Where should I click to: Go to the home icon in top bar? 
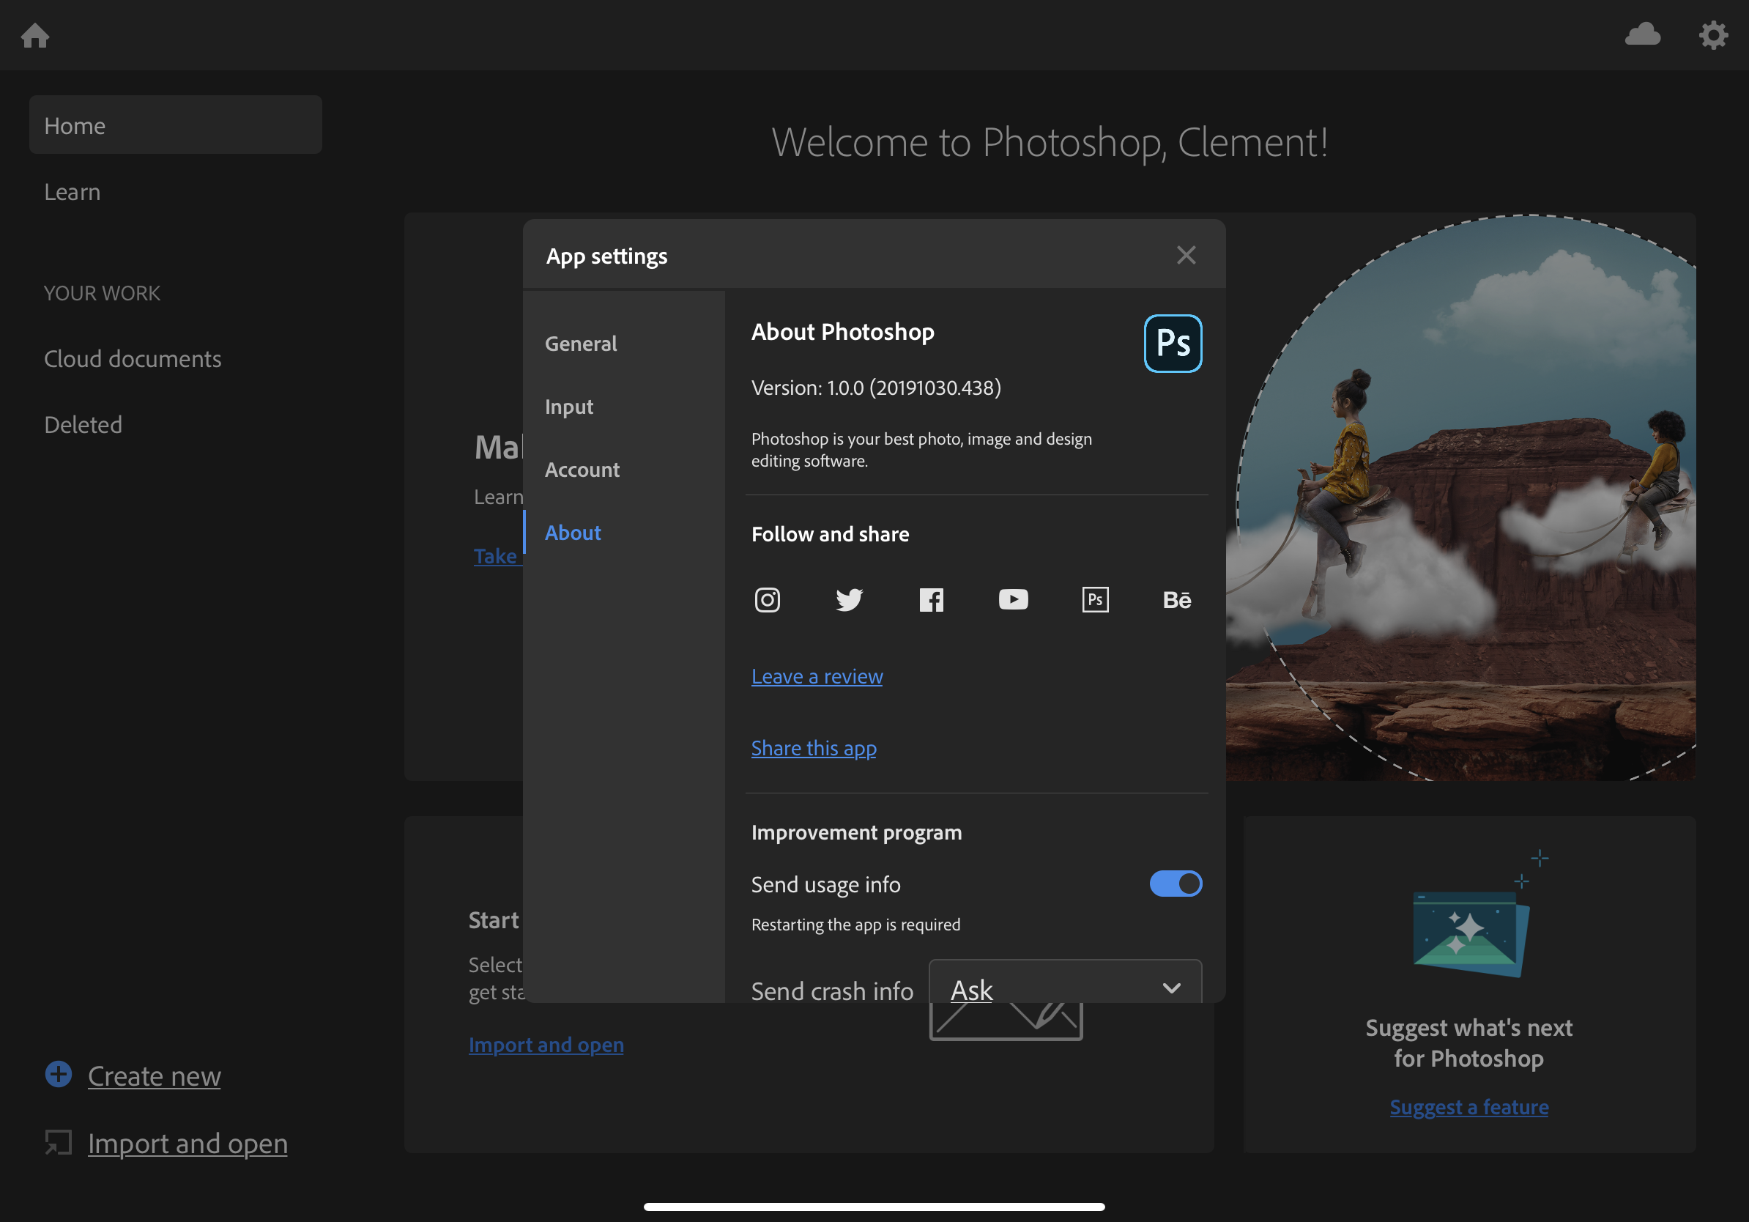(35, 35)
